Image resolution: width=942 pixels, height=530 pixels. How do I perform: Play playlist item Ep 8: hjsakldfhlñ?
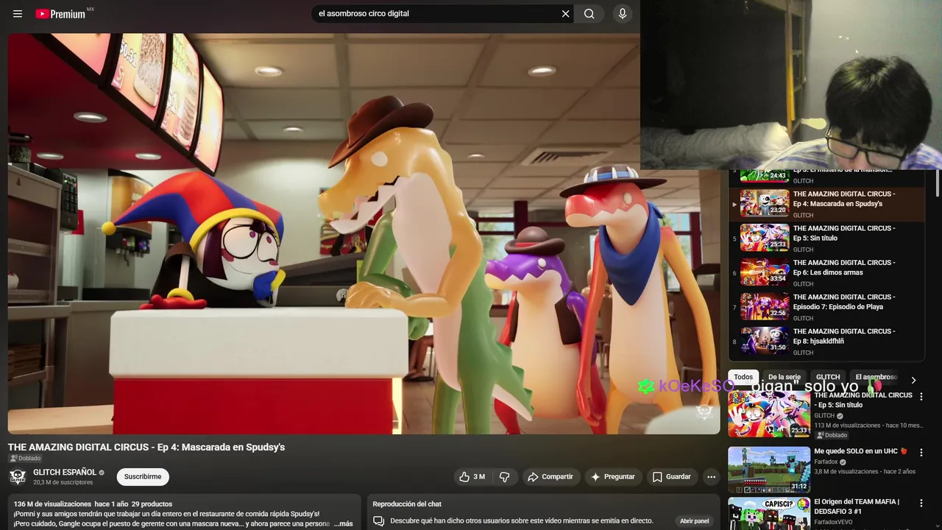coord(827,342)
